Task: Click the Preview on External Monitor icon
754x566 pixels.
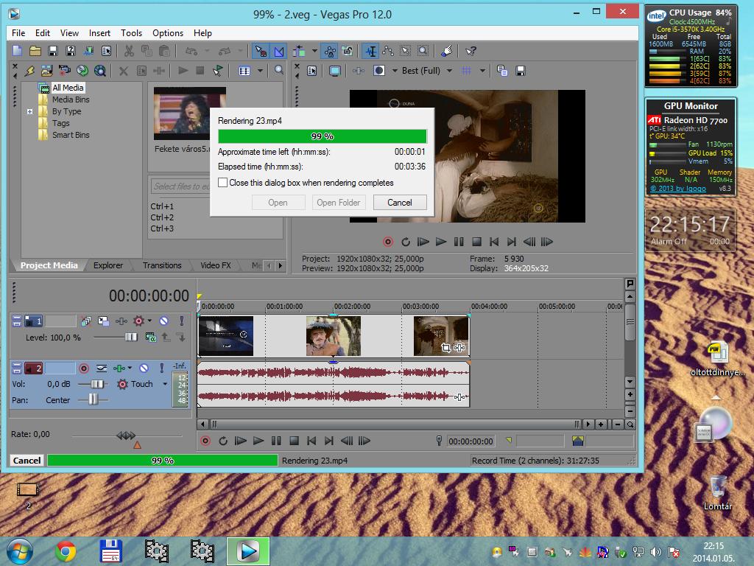Action: click(x=335, y=71)
